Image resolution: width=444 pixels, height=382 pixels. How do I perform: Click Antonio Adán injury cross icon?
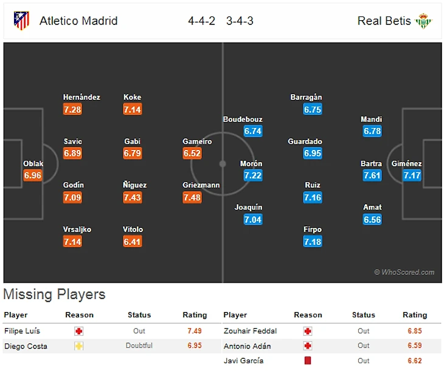pyautogui.click(x=308, y=346)
